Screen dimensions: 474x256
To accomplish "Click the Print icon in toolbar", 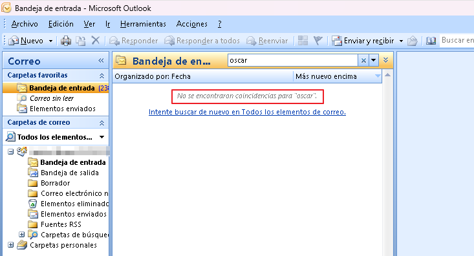I will pyautogui.click(x=65, y=41).
